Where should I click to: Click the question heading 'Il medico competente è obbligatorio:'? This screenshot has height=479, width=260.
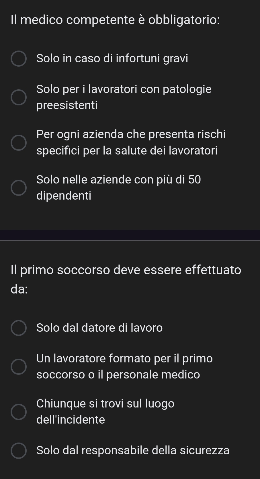click(115, 20)
